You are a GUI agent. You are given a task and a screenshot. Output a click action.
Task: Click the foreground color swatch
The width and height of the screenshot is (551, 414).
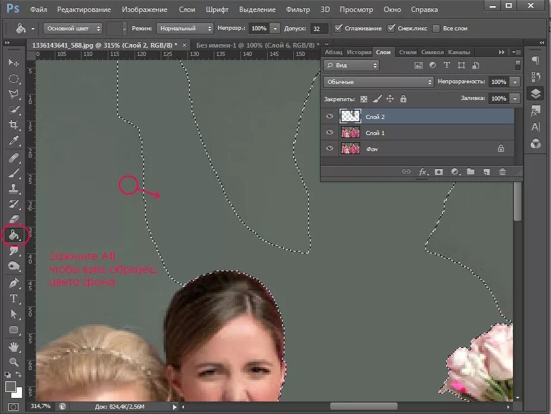(x=10, y=387)
